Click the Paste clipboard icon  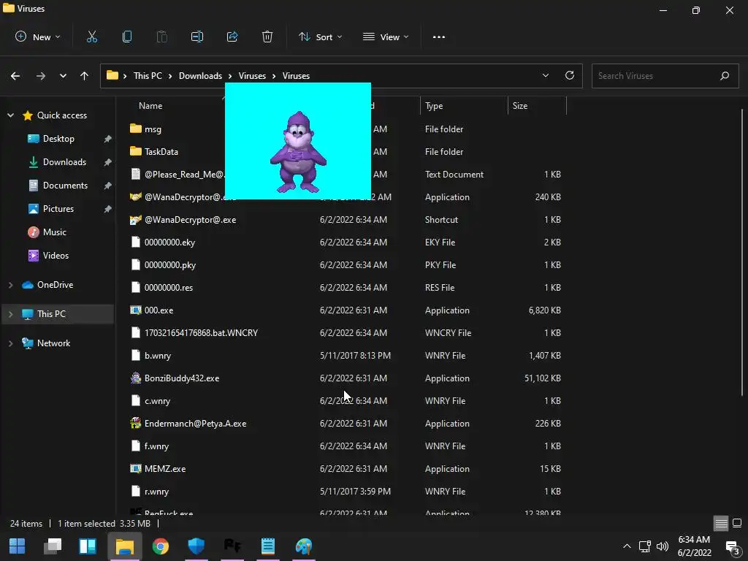pos(162,37)
